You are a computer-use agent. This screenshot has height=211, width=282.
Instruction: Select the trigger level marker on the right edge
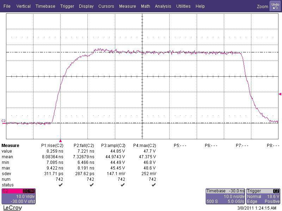click(x=280, y=94)
